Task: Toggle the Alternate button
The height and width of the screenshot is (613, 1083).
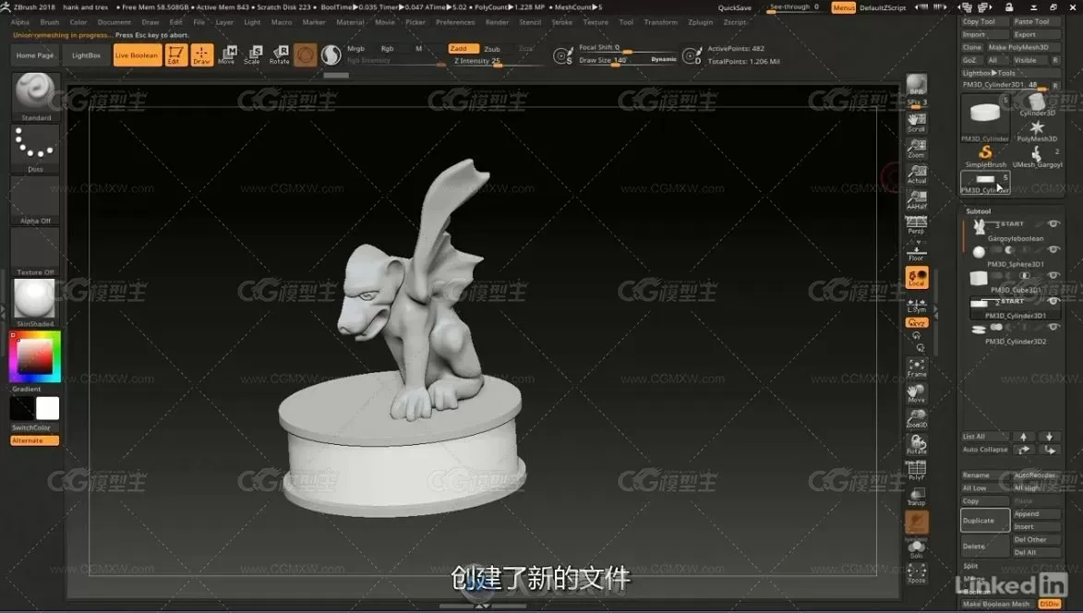Action: 34,440
